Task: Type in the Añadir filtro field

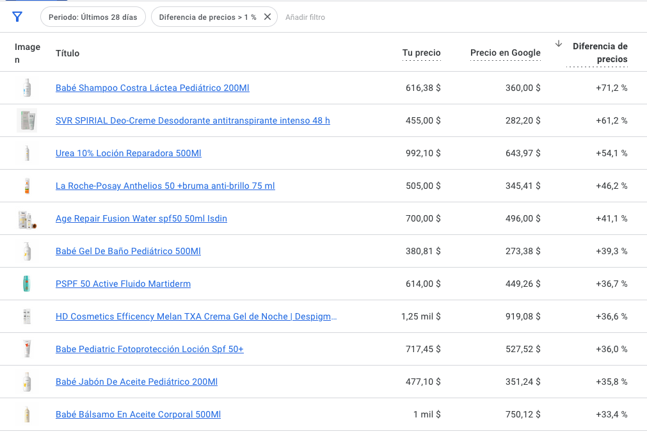Action: point(305,17)
